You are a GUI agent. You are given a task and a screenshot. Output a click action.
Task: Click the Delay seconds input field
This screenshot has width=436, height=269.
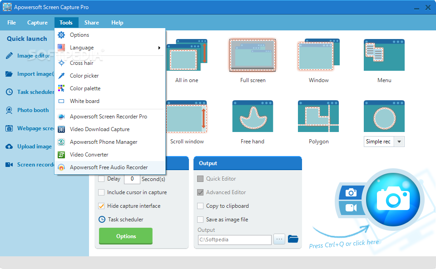(132, 179)
